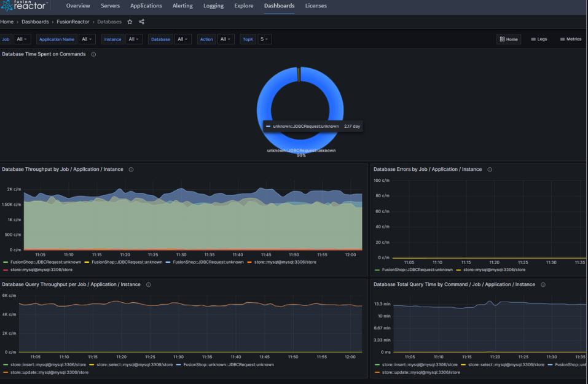The image size is (588, 384).
Task: Open the Metrics dashboard link
Action: [570, 39]
